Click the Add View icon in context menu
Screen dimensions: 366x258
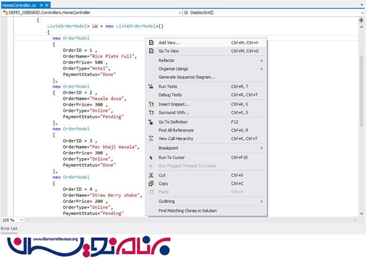(x=151, y=43)
